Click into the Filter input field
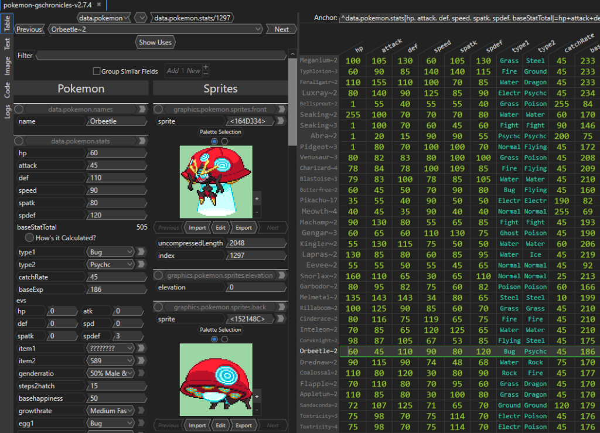This screenshot has height=433, width=600. click(x=161, y=56)
